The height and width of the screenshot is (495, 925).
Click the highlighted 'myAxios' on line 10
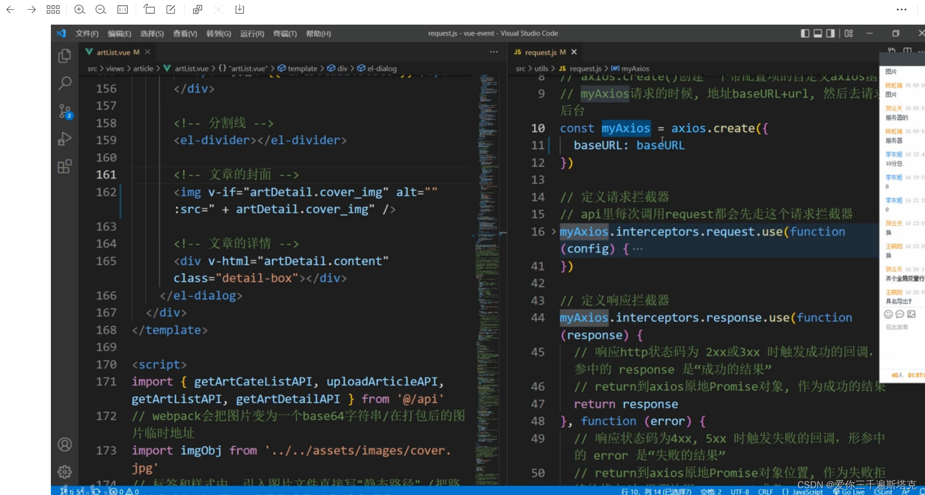click(625, 128)
